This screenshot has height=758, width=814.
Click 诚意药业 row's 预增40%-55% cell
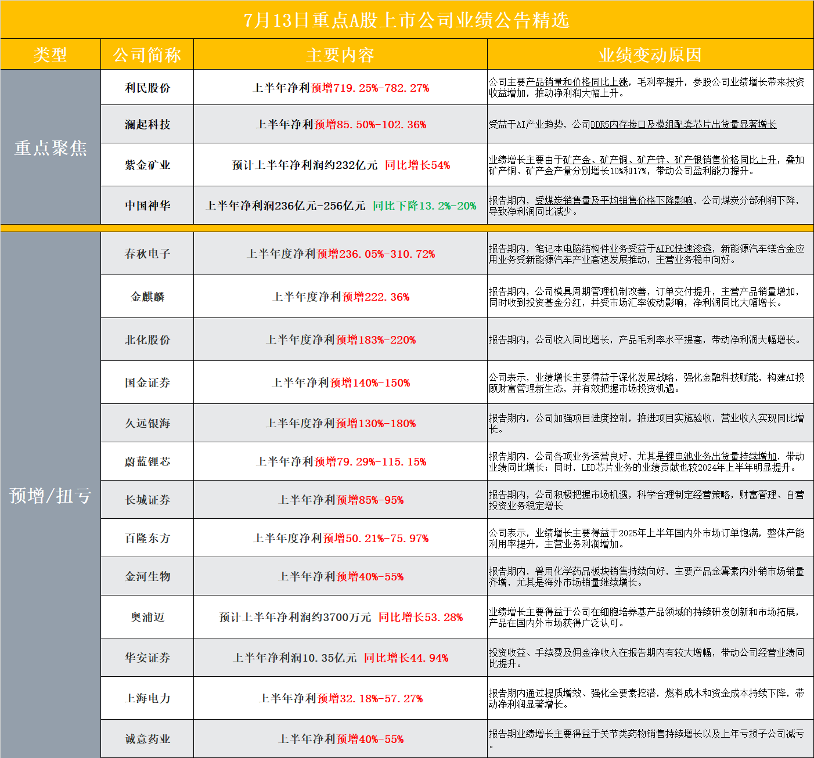[340, 739]
